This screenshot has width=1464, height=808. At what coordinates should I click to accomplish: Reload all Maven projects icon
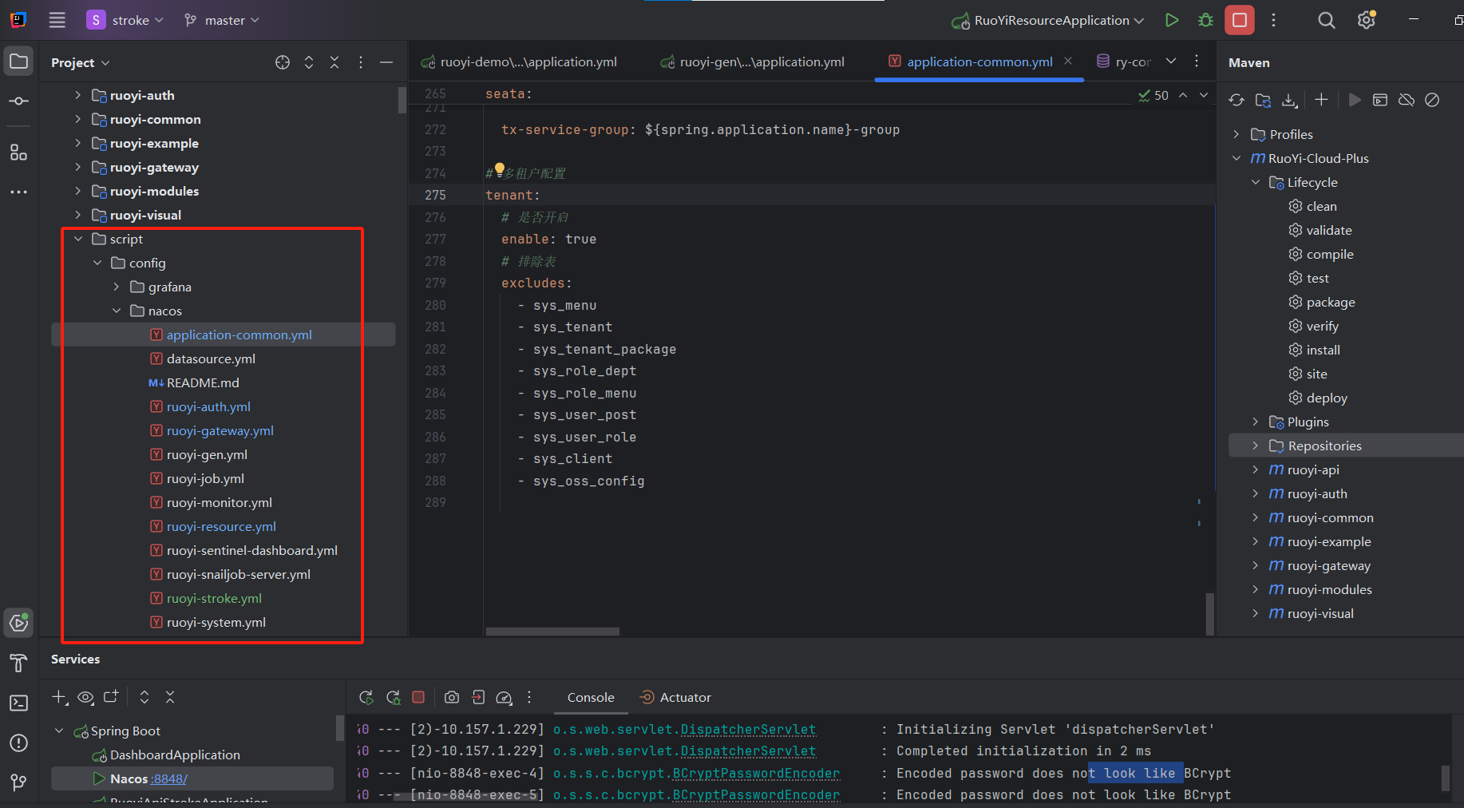[1236, 100]
